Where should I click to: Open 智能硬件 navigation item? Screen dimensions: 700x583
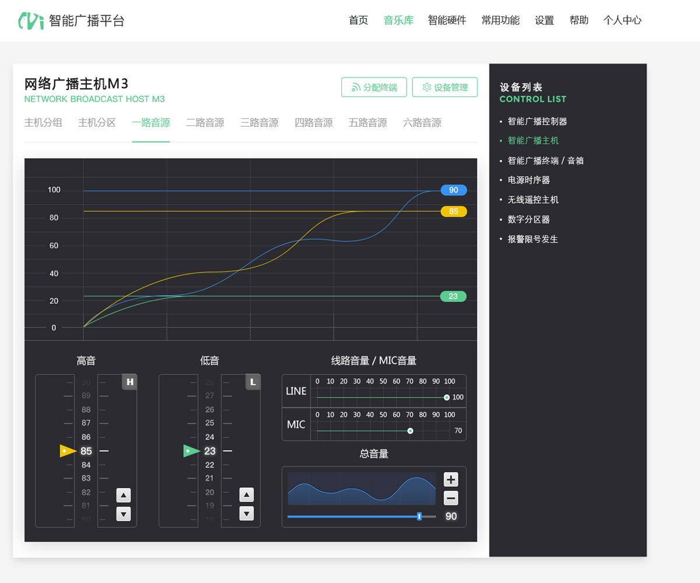447,20
